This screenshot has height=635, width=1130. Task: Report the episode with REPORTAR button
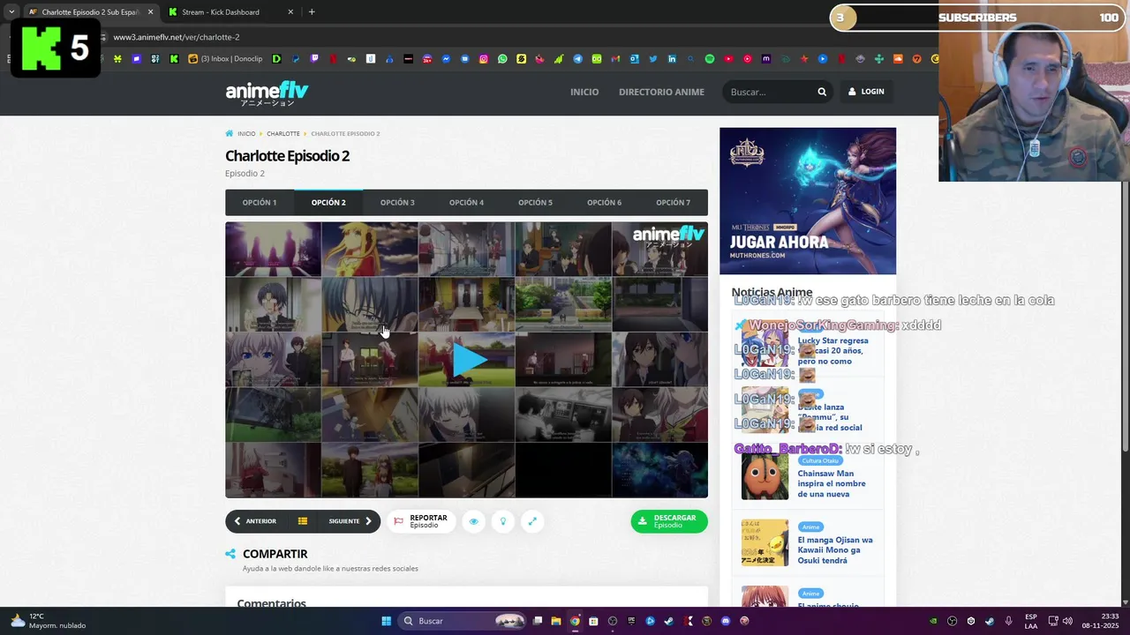coord(420,521)
